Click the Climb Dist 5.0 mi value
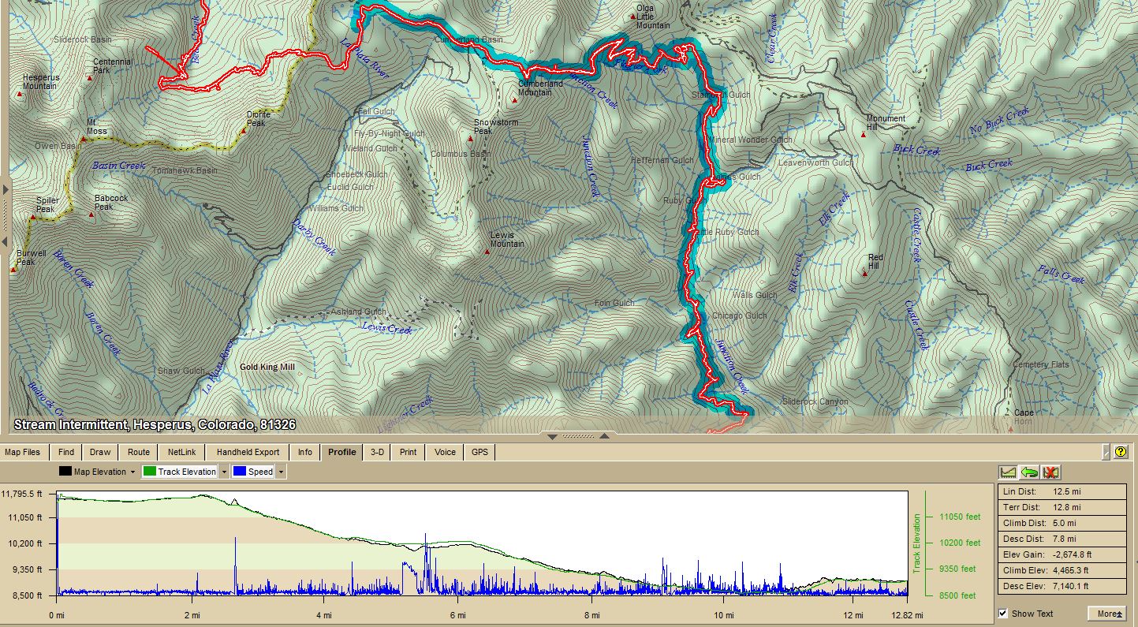1138x627 pixels. tap(1064, 523)
